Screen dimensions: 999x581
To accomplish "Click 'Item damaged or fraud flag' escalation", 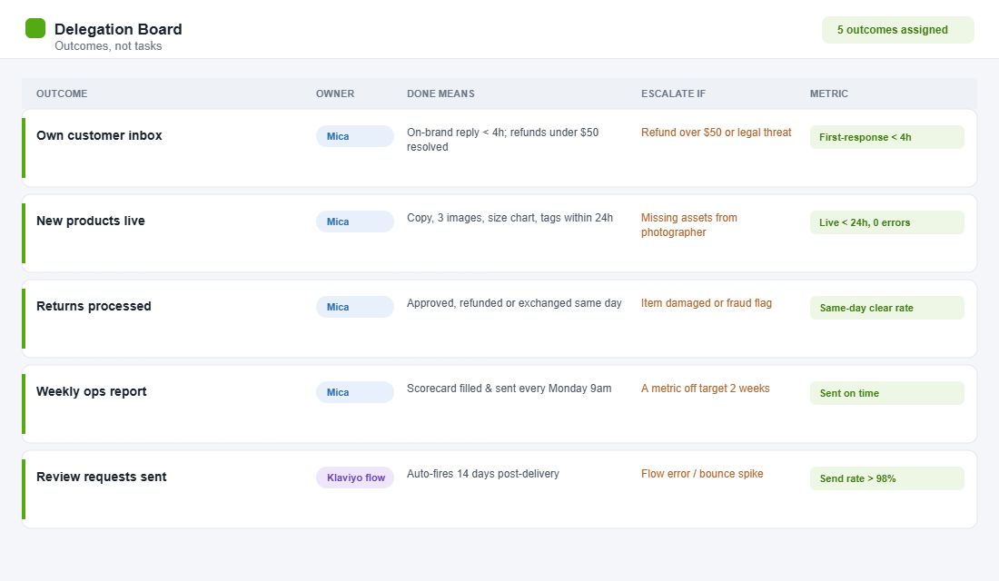I will point(707,303).
